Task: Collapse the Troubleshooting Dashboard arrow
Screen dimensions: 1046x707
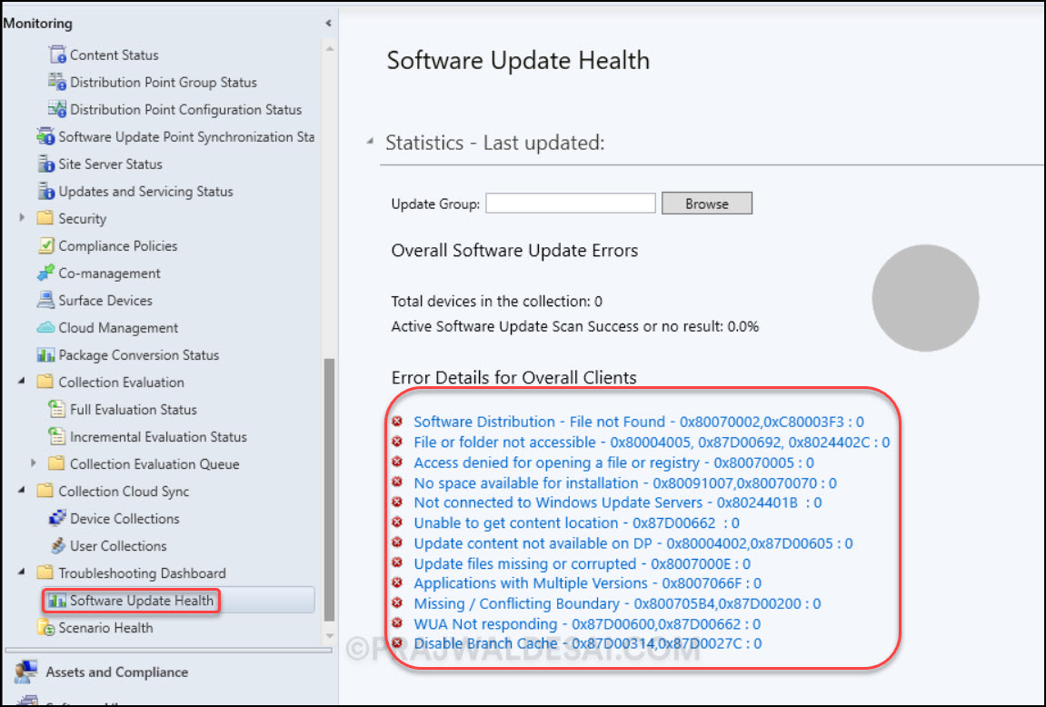Action: [x=21, y=572]
